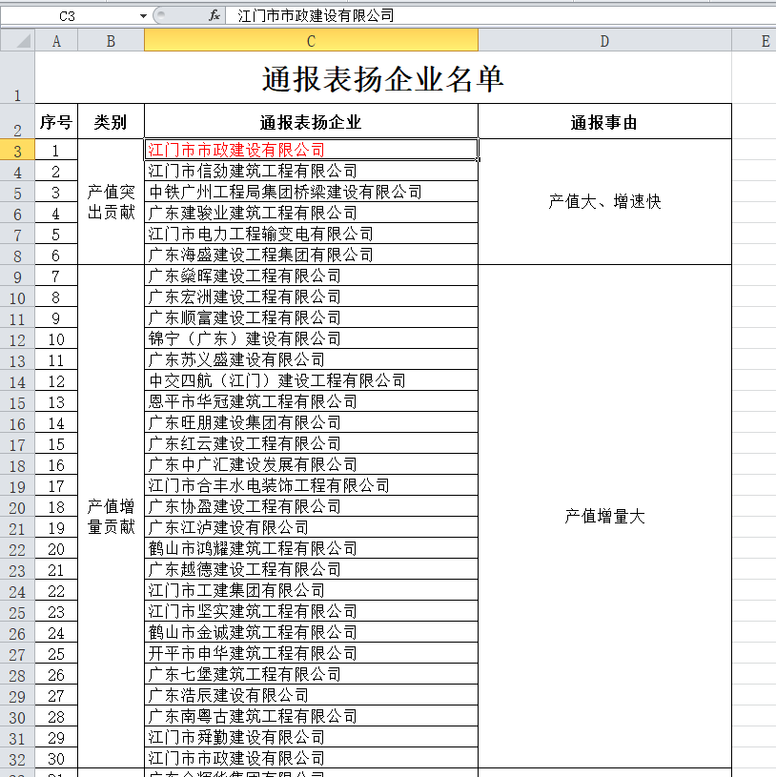Open the Name Box dropdown arrow

[x=143, y=16]
